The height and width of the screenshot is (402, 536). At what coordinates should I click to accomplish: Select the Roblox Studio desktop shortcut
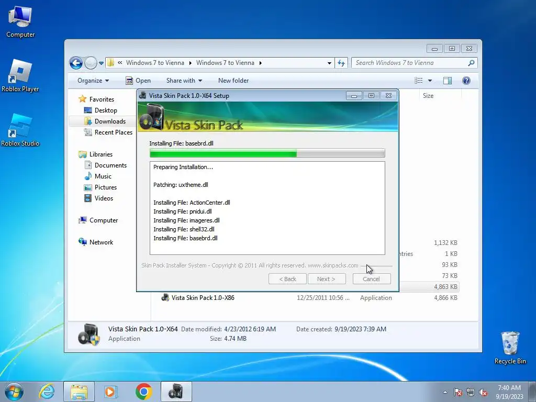point(20,130)
